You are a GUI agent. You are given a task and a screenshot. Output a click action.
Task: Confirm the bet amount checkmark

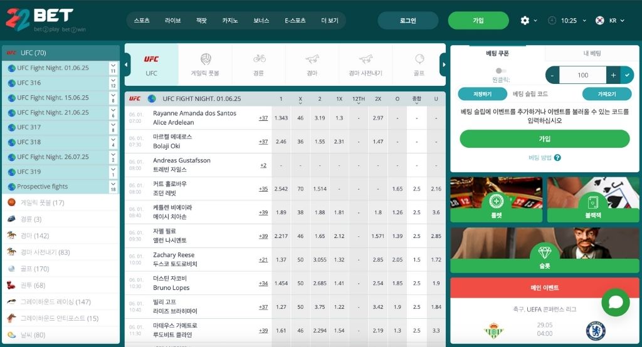(x=627, y=75)
